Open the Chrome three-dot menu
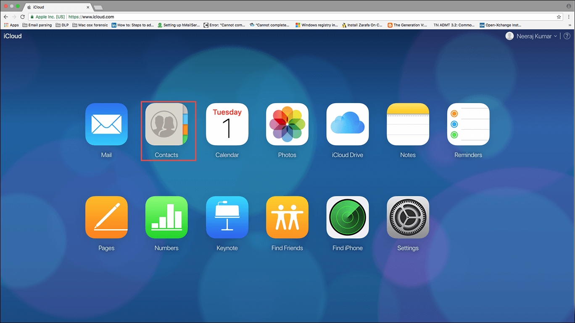Screen dimensions: 575x323 569,17
